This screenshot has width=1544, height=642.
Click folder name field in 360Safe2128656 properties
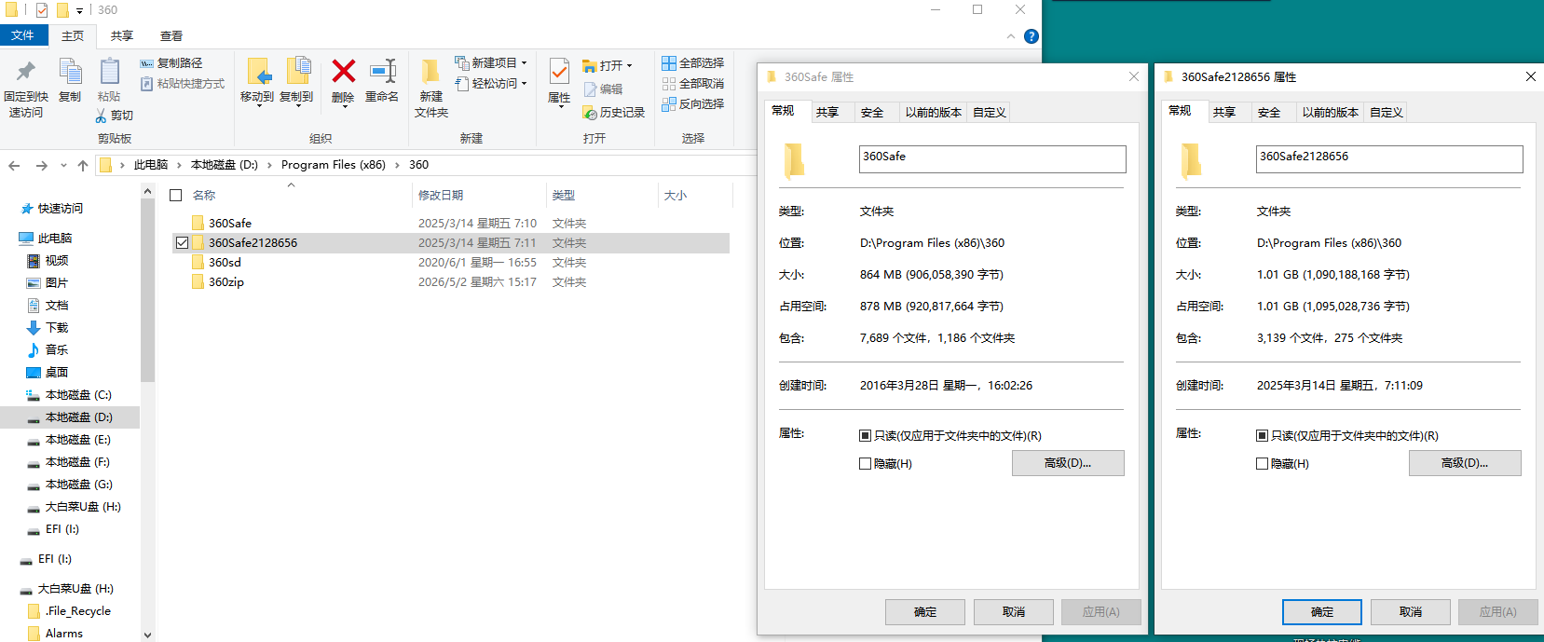point(1389,159)
